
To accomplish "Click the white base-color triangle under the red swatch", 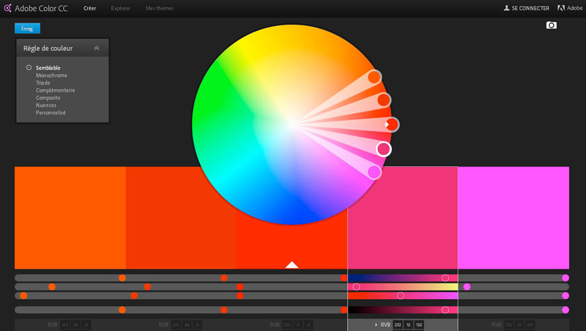I will 292,265.
